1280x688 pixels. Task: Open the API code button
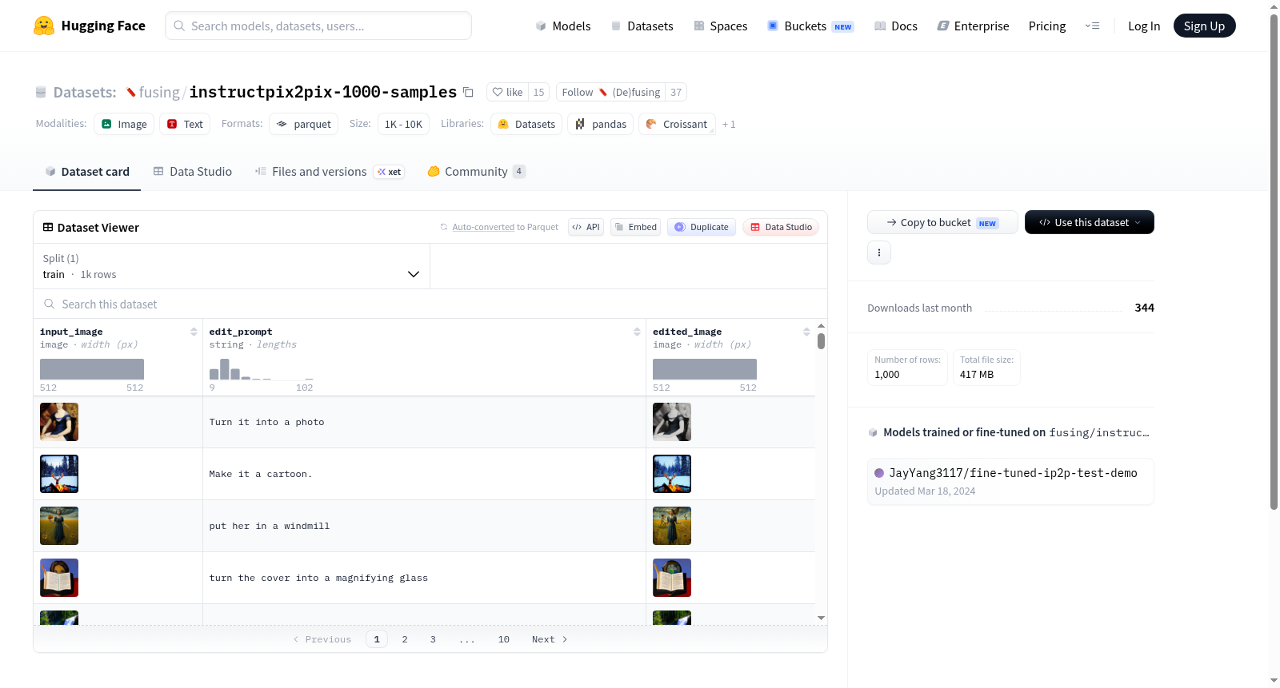click(x=586, y=227)
